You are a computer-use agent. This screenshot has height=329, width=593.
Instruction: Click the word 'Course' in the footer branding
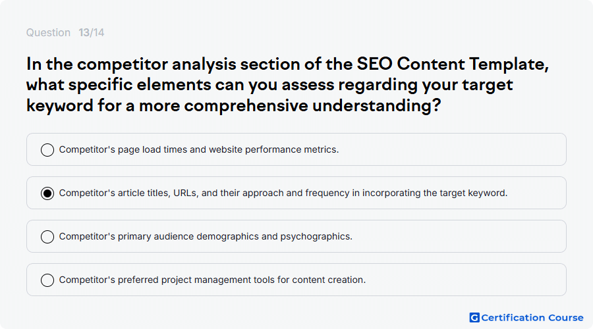tap(566, 318)
